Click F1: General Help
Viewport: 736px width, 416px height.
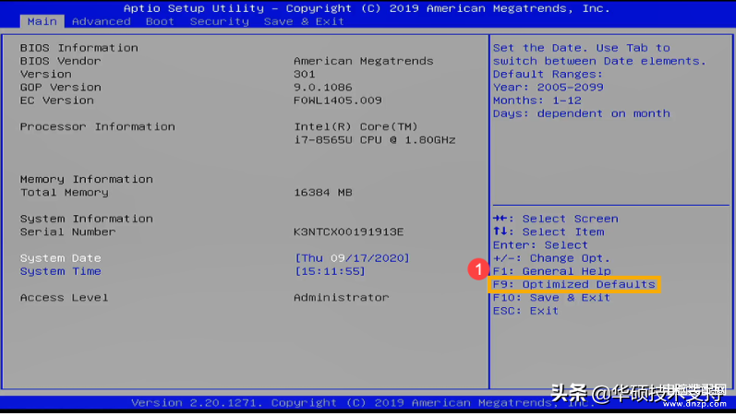coord(552,271)
